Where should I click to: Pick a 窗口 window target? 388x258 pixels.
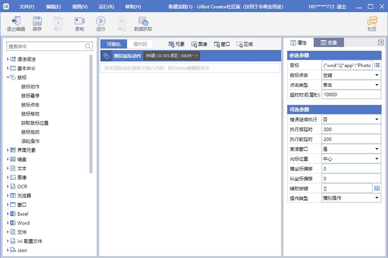pyautogui.click(x=222, y=44)
